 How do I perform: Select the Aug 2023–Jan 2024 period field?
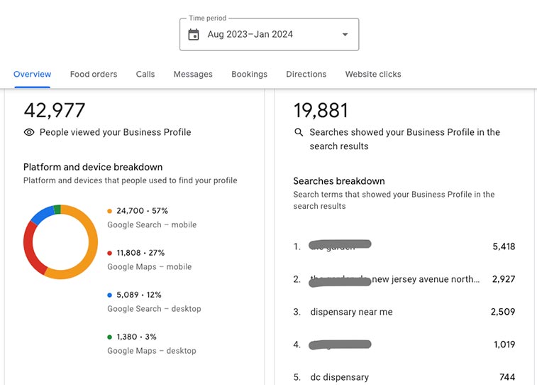click(x=269, y=34)
